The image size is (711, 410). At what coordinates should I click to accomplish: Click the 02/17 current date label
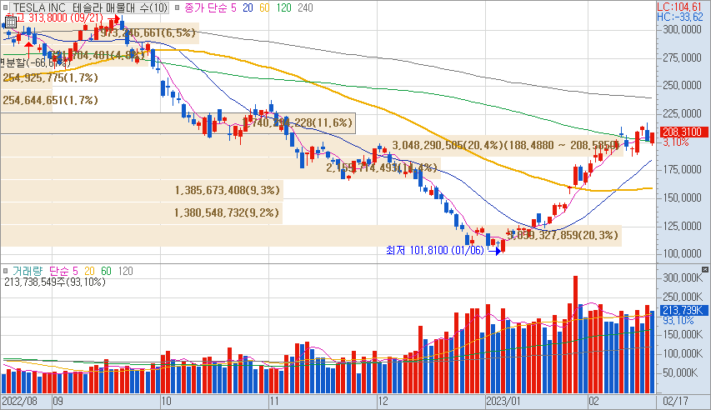[675, 402]
